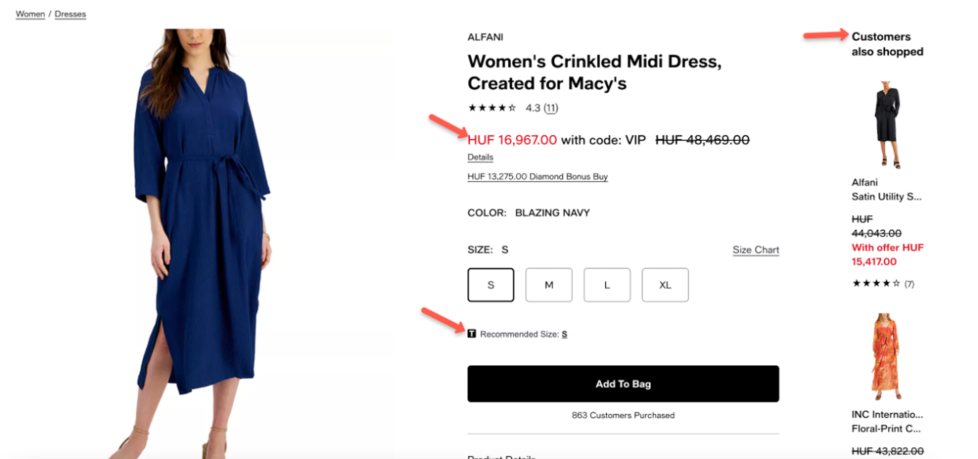The height and width of the screenshot is (459, 978).
Task: Click the recommended size S link
Action: 565,335
